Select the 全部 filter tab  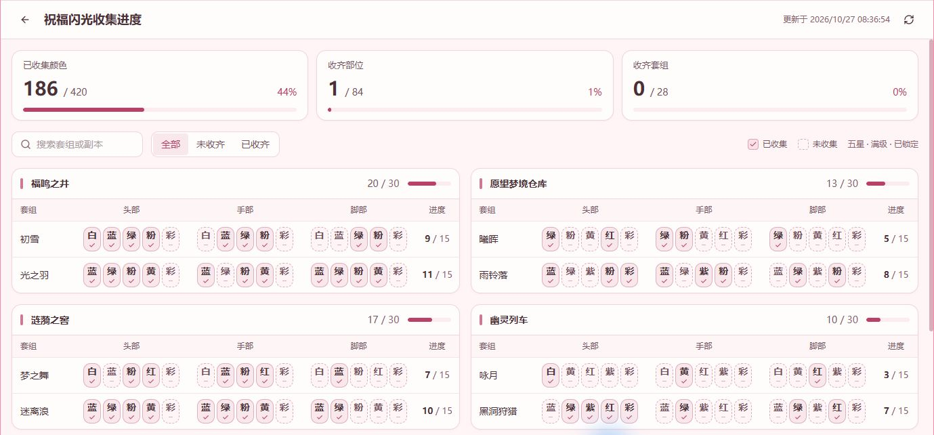tap(171, 144)
